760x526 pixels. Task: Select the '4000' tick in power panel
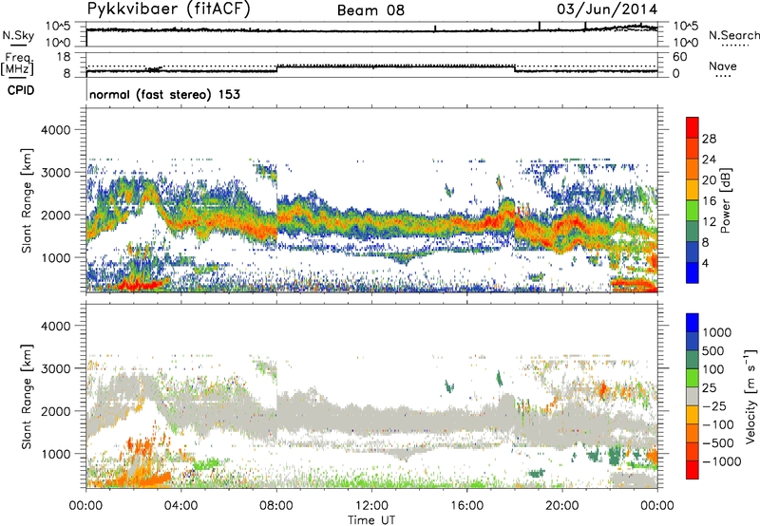[55, 130]
